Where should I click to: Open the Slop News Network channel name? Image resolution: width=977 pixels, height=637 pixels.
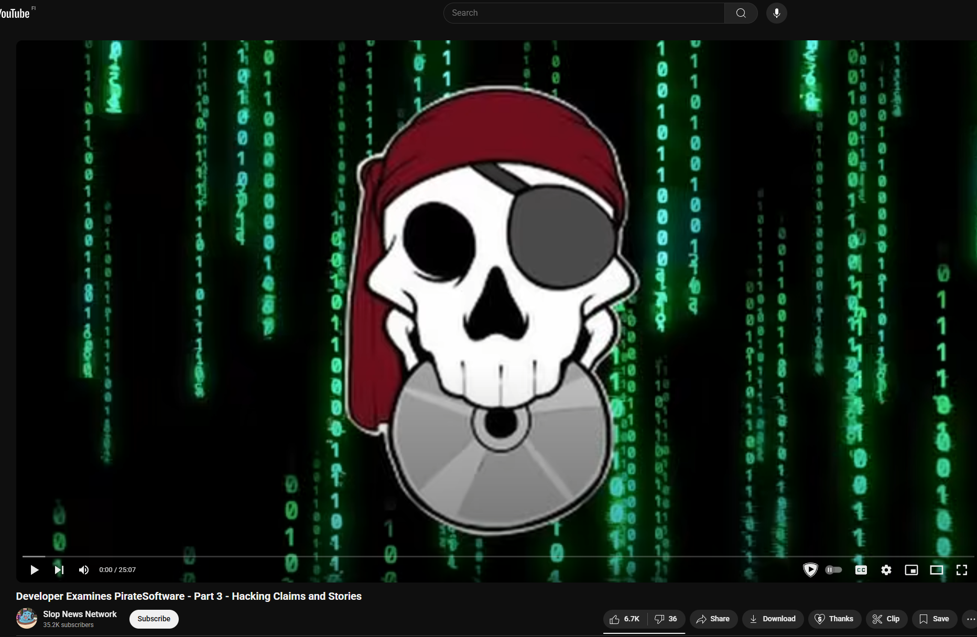tap(80, 614)
